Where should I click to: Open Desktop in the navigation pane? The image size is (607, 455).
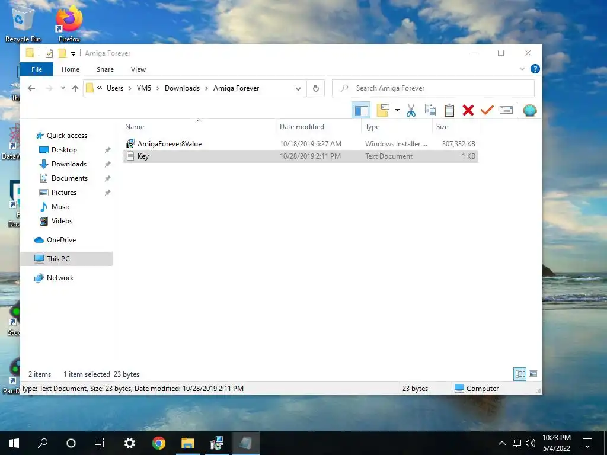coord(64,150)
